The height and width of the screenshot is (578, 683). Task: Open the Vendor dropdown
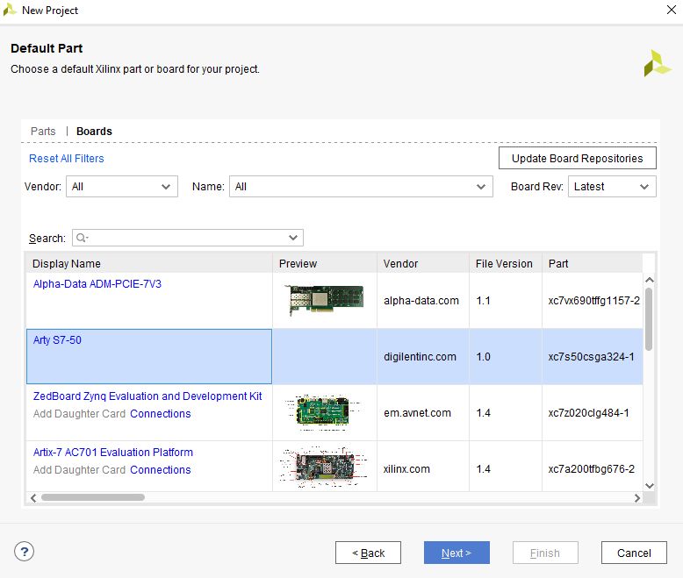122,187
